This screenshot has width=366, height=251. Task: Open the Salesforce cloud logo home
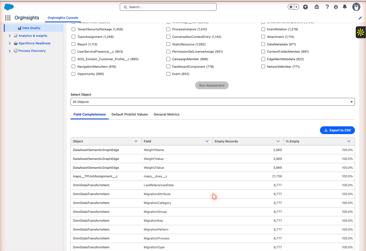[9, 7]
